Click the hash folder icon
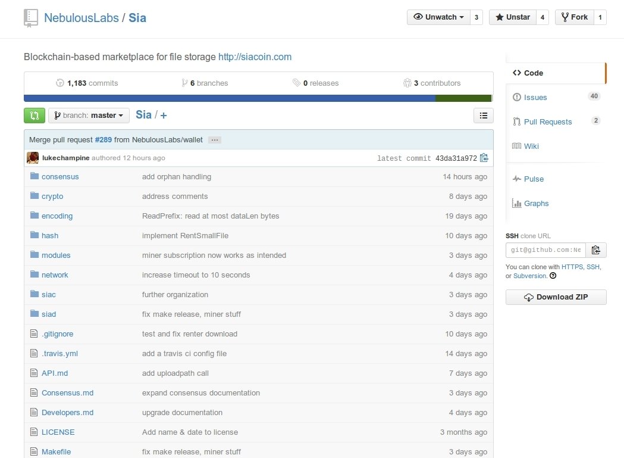 (35, 235)
